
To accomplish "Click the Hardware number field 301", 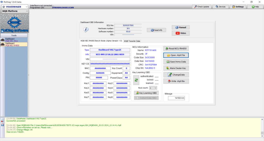I will (128, 29).
